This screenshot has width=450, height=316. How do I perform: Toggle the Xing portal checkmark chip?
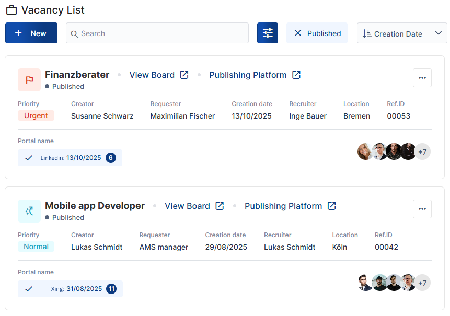(x=29, y=289)
